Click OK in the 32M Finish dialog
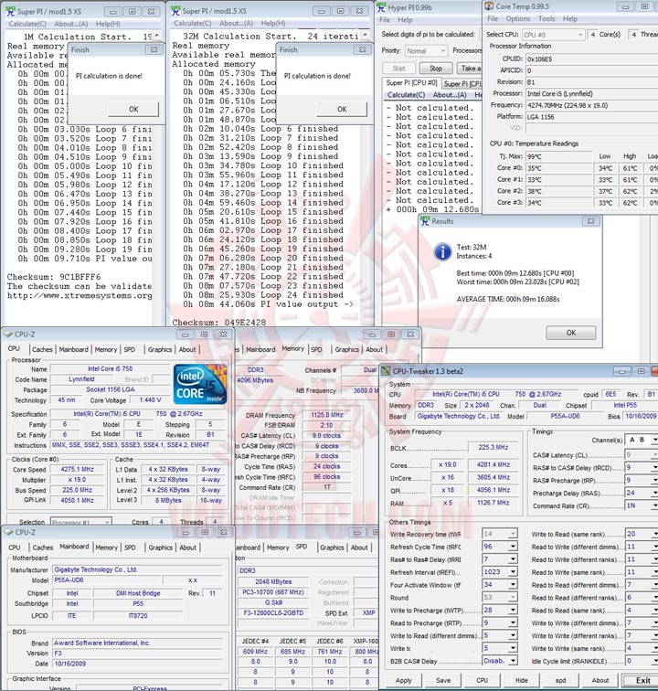The width and height of the screenshot is (658, 691). pos(342,109)
